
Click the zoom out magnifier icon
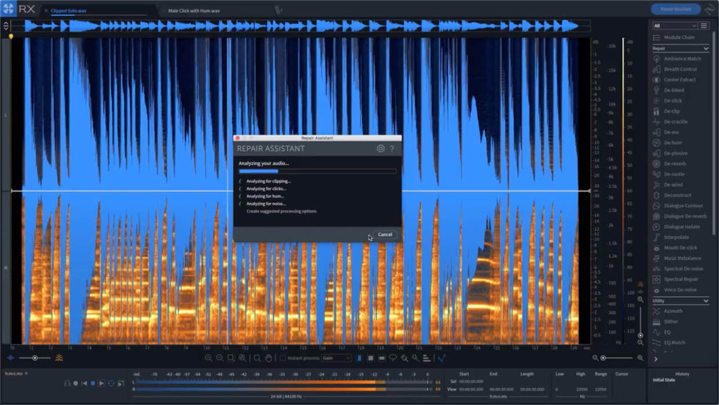pyautogui.click(x=220, y=358)
